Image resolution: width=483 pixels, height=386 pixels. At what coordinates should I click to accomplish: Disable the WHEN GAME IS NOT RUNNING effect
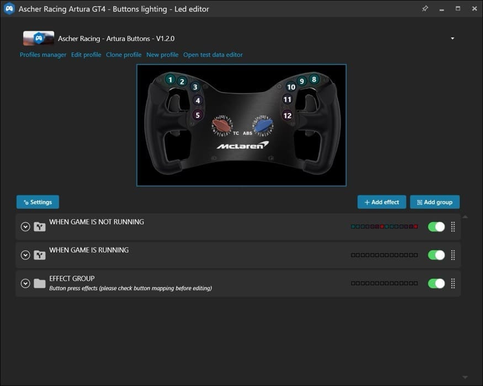[436, 227]
